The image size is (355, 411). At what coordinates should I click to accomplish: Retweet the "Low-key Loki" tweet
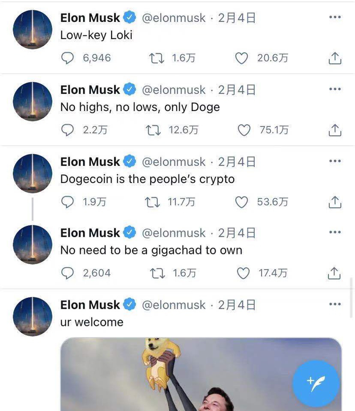(x=156, y=58)
